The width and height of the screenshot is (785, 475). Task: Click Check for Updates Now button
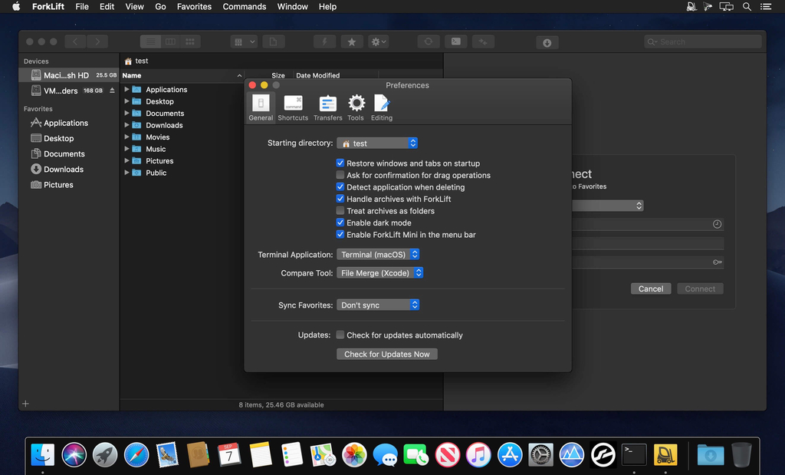[387, 355]
